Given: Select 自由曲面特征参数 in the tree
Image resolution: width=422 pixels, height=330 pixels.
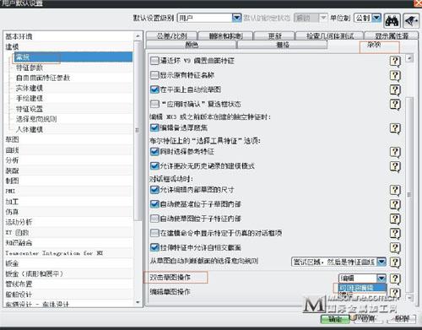Looking at the screenshot, I should [43, 78].
